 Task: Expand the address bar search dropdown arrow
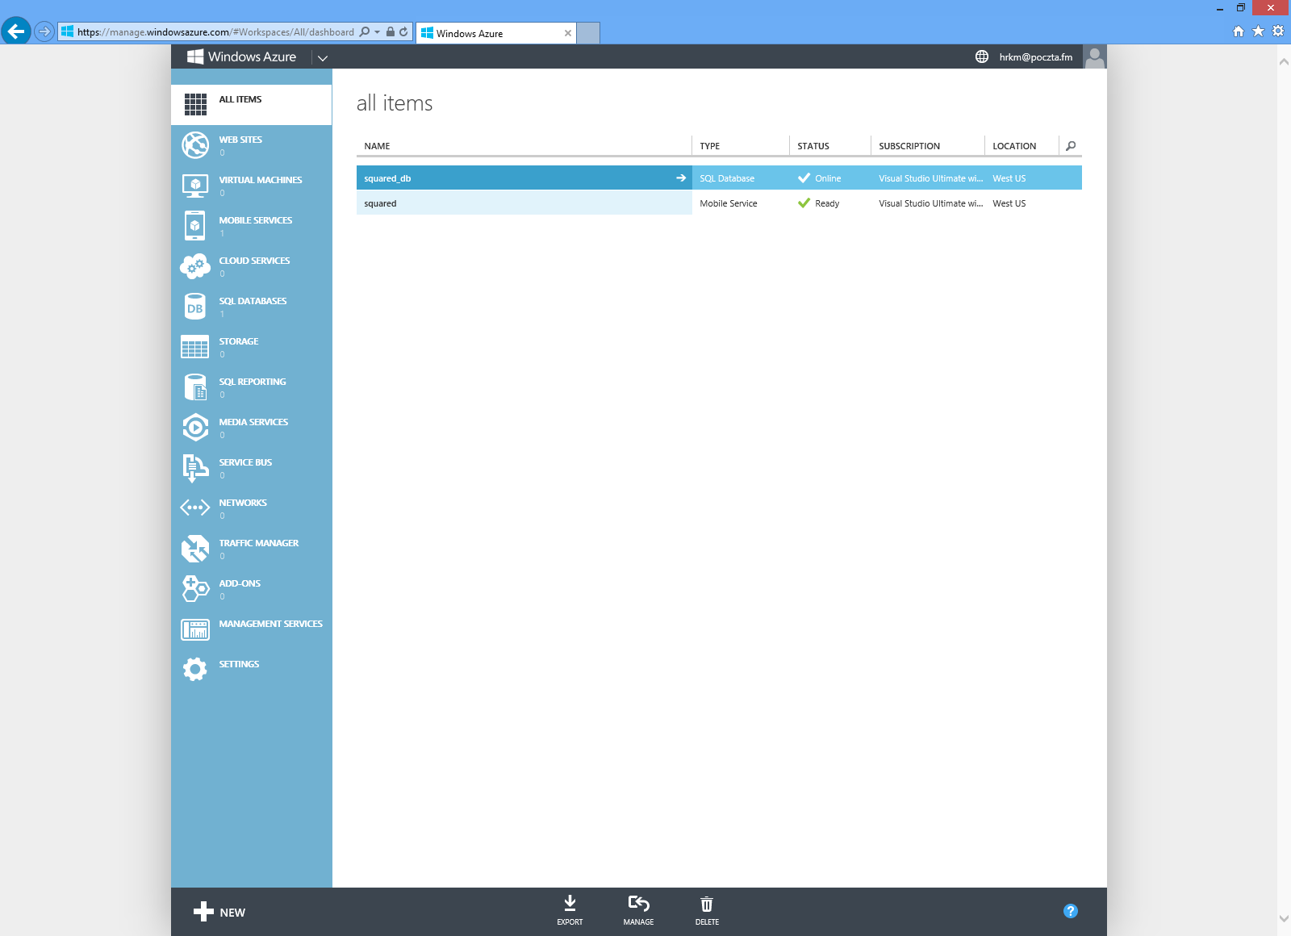(x=377, y=32)
